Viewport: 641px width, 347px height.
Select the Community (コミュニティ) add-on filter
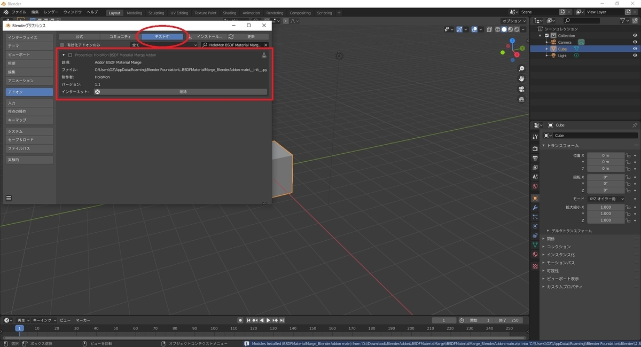tap(120, 37)
